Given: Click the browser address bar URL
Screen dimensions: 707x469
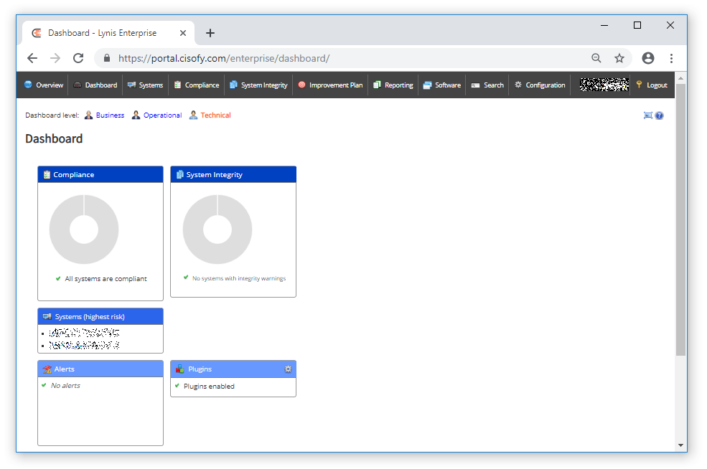Looking at the screenshot, I should pos(224,58).
